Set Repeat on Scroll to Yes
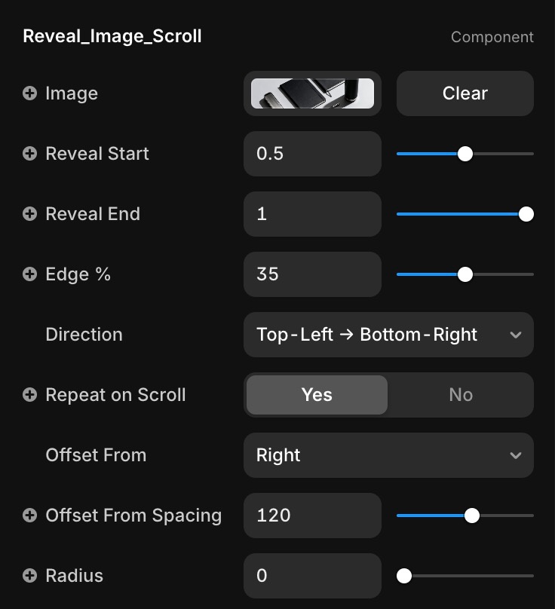Viewport: 555px width, 609px height. tap(317, 395)
